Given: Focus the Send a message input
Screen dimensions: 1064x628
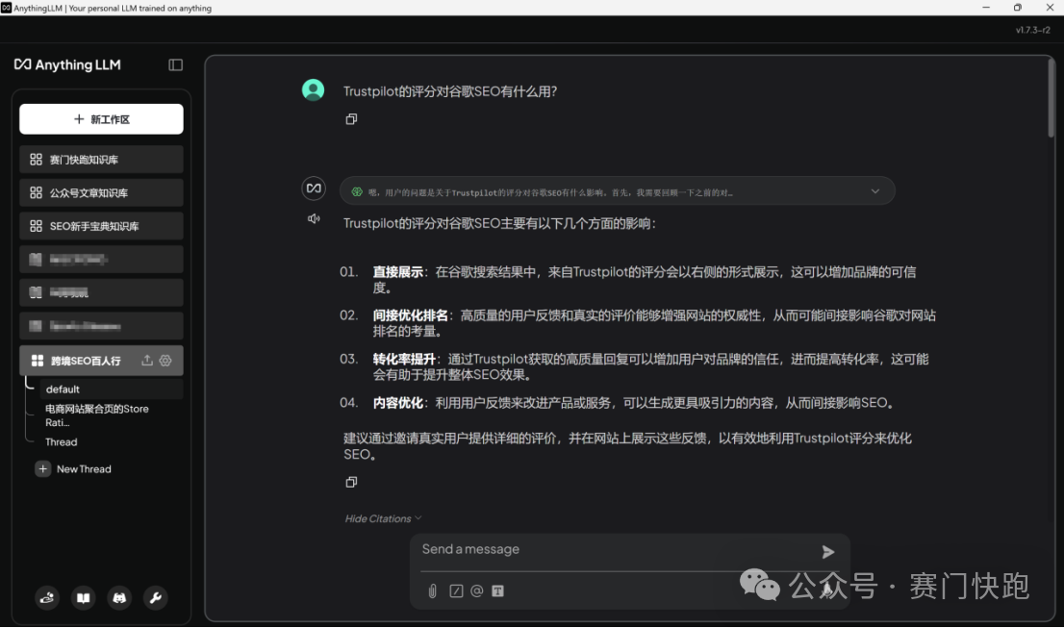Looking at the screenshot, I should tap(614, 550).
